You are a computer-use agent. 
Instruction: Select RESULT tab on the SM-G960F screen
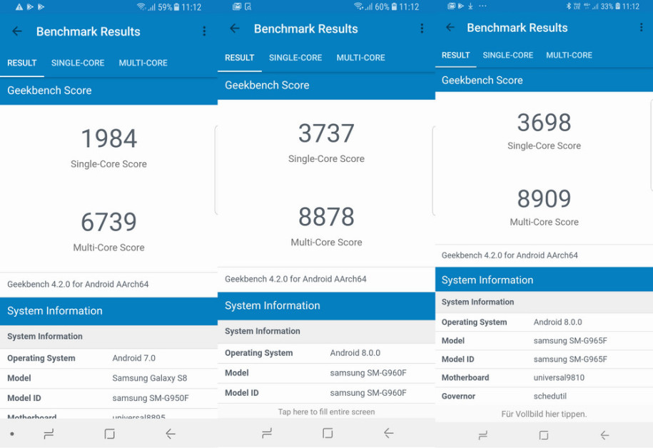click(240, 58)
